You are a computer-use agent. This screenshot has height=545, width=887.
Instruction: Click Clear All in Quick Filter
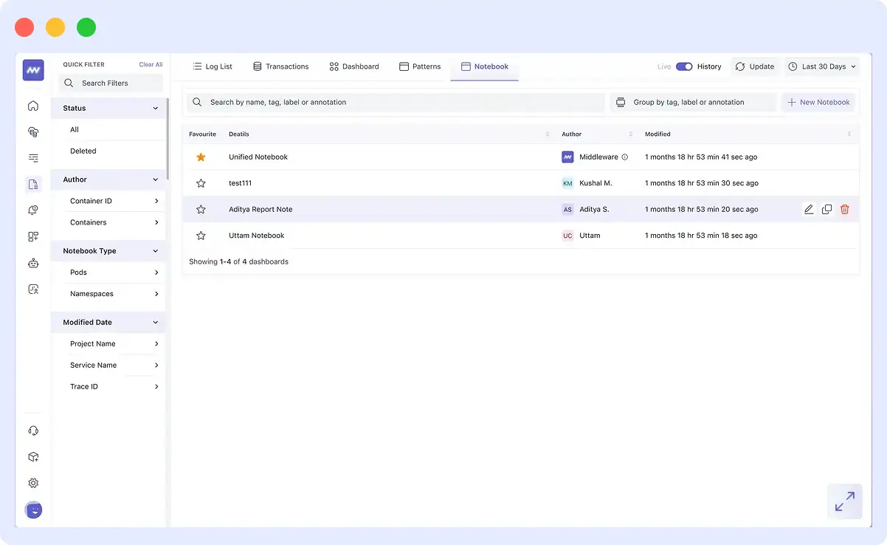pos(151,64)
